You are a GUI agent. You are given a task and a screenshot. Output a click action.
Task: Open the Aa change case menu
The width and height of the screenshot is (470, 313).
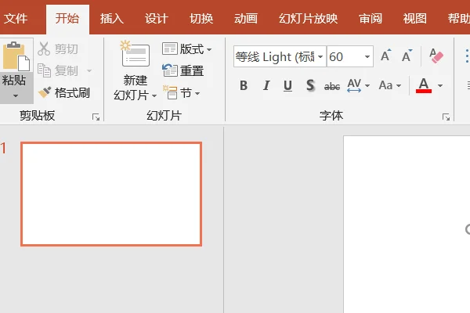pyautogui.click(x=389, y=85)
